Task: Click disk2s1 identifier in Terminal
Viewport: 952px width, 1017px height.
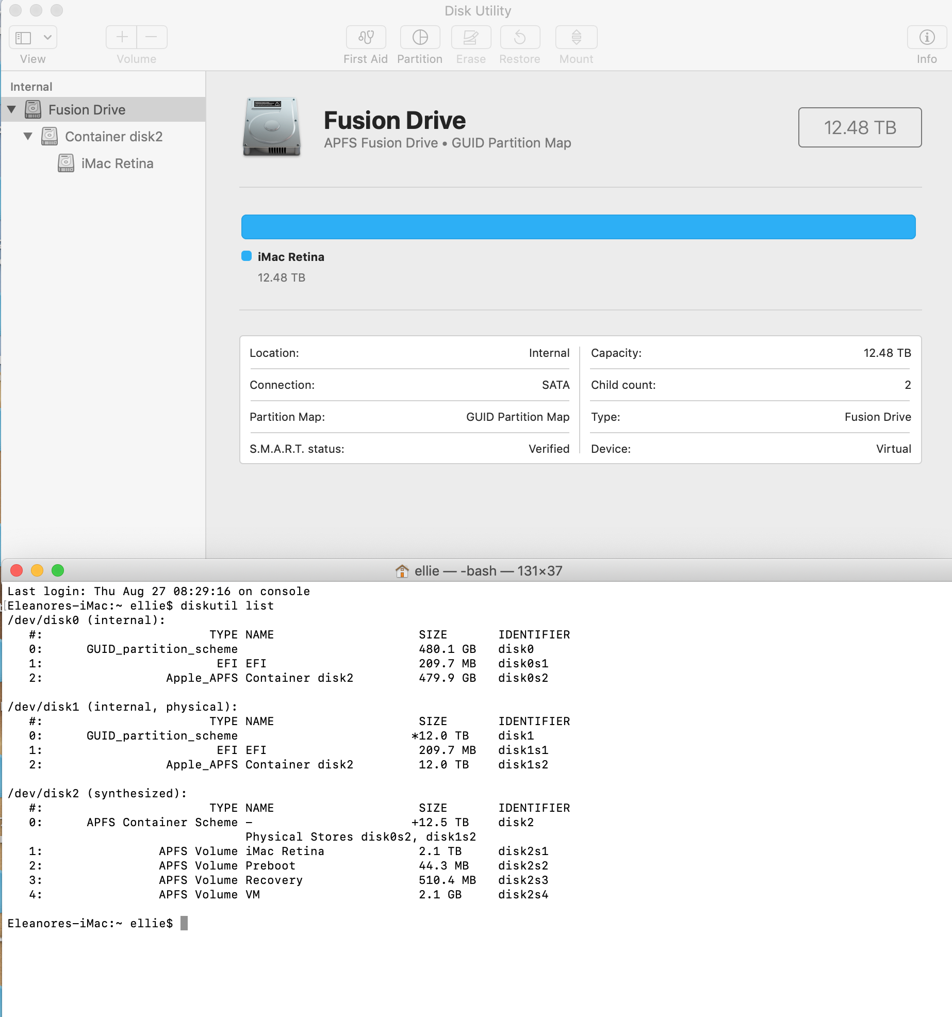Action: tap(523, 851)
